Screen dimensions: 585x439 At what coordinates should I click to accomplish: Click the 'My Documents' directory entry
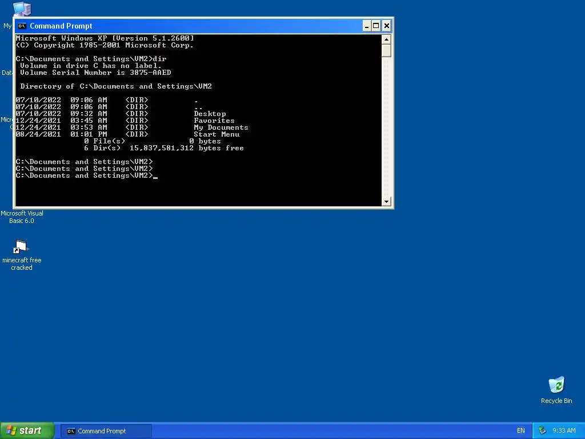(x=221, y=127)
